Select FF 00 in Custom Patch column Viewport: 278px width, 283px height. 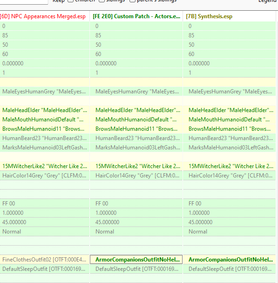click(136, 204)
